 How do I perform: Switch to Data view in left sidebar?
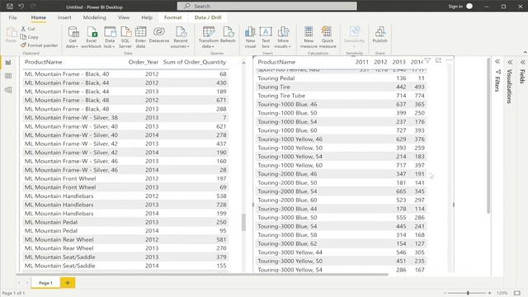click(x=8, y=76)
